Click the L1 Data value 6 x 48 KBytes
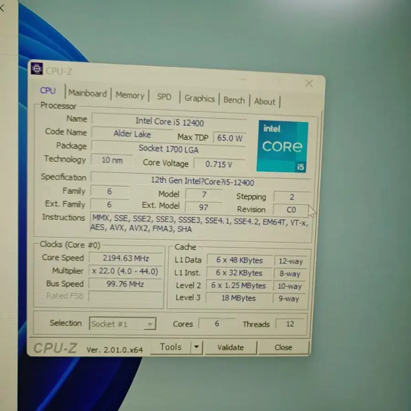The width and height of the screenshot is (411, 411). coord(239,260)
